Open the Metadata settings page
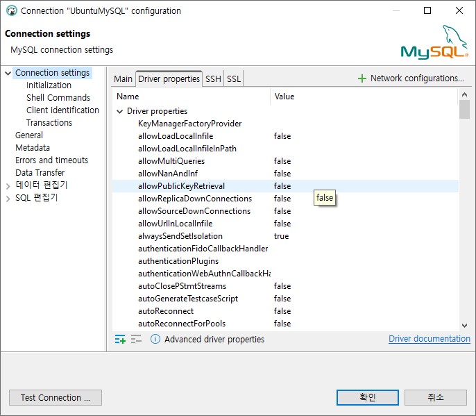The height and width of the screenshot is (416, 476). pos(33,147)
